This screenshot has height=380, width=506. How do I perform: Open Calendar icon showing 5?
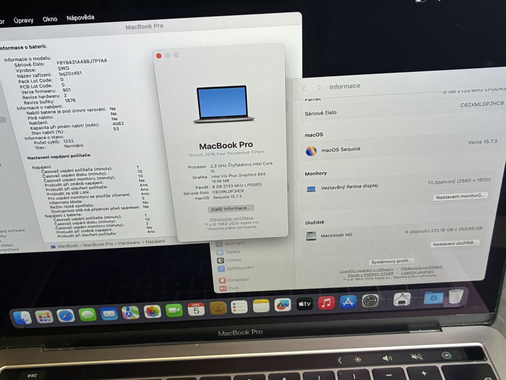coord(196,309)
